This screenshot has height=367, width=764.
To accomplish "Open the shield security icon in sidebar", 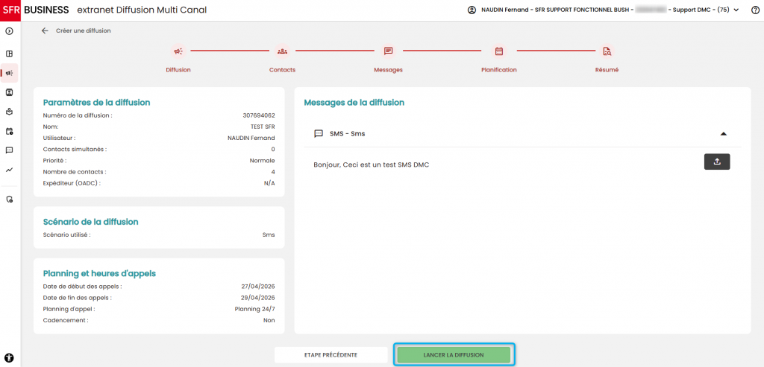I will click(x=9, y=200).
